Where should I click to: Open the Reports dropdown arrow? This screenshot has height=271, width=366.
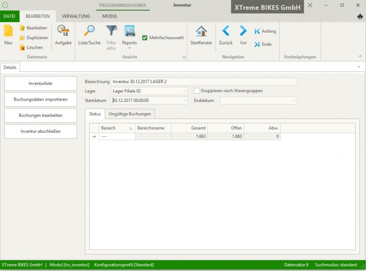click(x=129, y=48)
